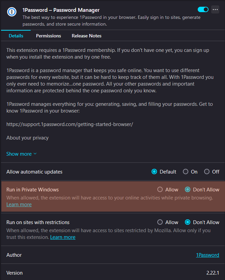Open Learn more about Private Windows
Image resolution: width=225 pixels, height=280 pixels.
click(19, 205)
